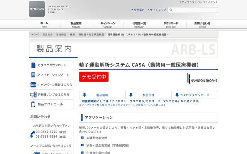The width and height of the screenshot is (247, 154).
Task: Click HOME in the breadcrumb
Action: pyautogui.click(x=35, y=35)
